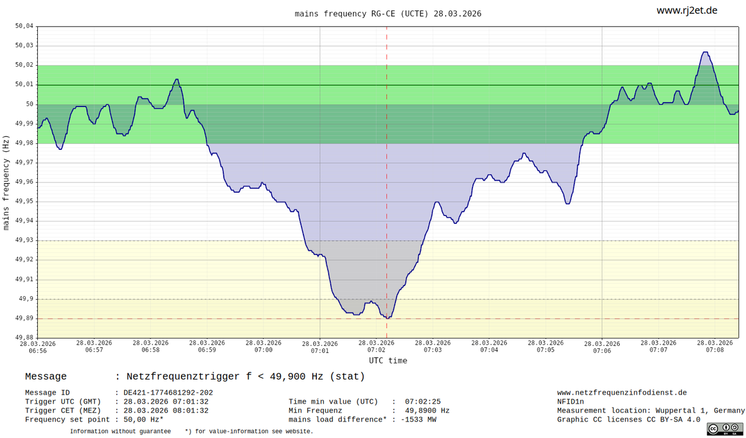Image resolution: width=746 pixels, height=438 pixels.
Task: Select the 49,89 y-axis label
Action: point(24,318)
